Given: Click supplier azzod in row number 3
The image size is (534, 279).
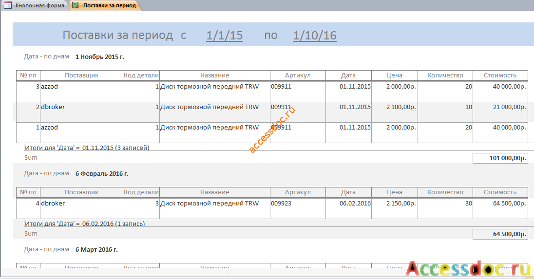Looking at the screenshot, I should click(81, 91).
